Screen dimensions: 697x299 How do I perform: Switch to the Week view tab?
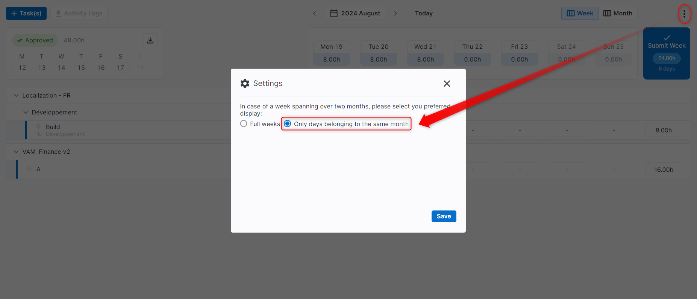[x=580, y=14]
